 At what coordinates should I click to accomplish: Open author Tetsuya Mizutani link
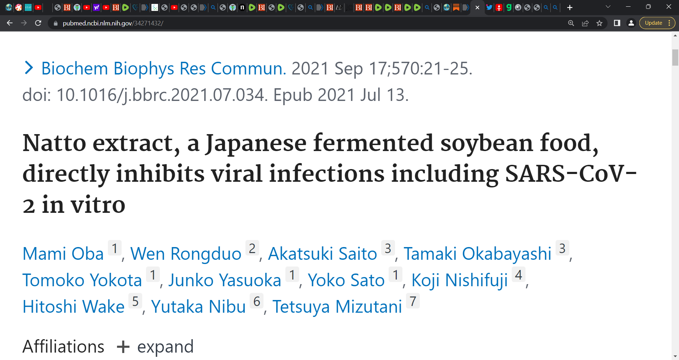[337, 307]
